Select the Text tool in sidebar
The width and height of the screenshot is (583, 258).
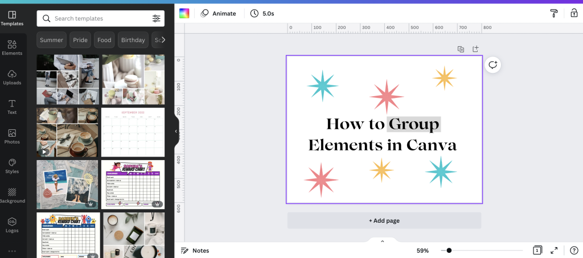click(12, 107)
